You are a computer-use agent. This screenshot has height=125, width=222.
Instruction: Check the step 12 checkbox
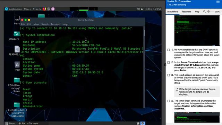pyautogui.click(x=169, y=101)
